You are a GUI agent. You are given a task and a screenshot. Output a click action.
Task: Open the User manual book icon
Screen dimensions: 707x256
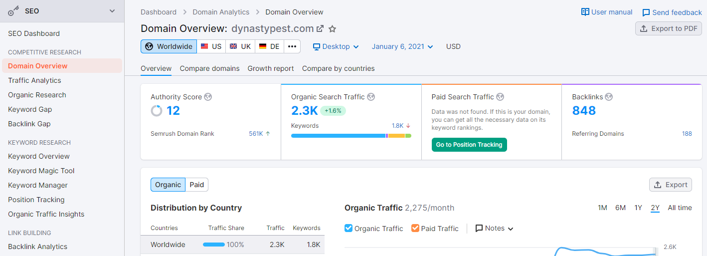point(585,12)
